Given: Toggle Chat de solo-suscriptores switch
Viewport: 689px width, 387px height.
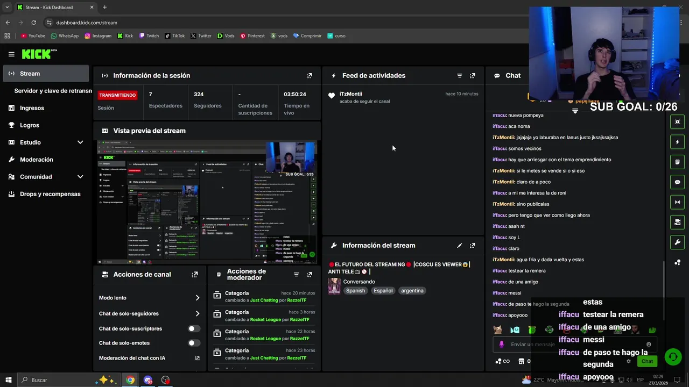Looking at the screenshot, I should (194, 328).
